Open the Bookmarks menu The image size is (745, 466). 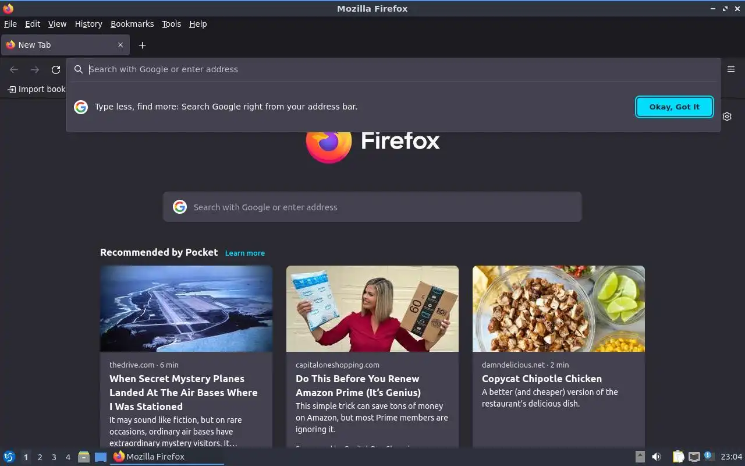(x=132, y=24)
